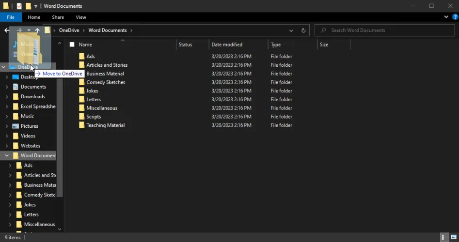This screenshot has width=459, height=242.
Task: Open the address bar history dropdown
Action: 291,30
